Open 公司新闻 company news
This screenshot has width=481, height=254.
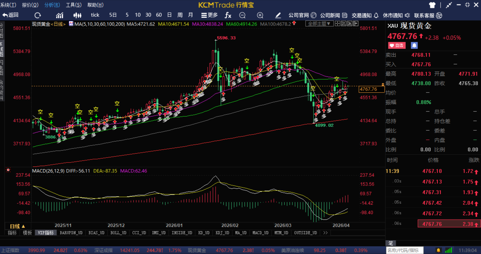tap(334, 15)
